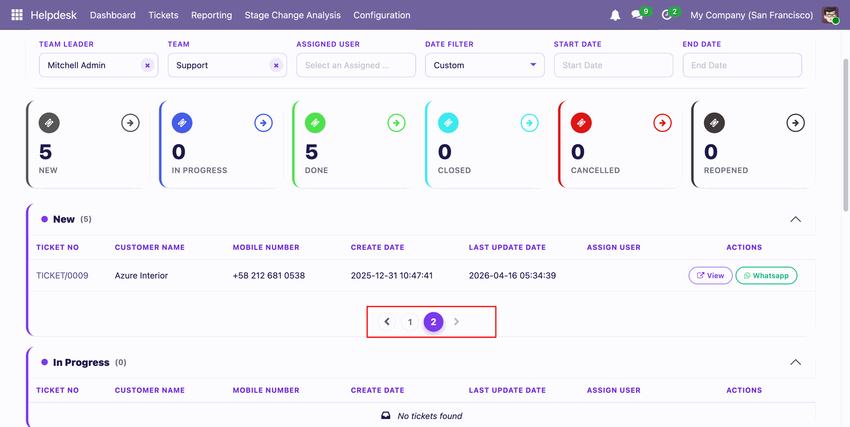Collapse the In Progress tickets section
850x427 pixels.
click(796, 362)
